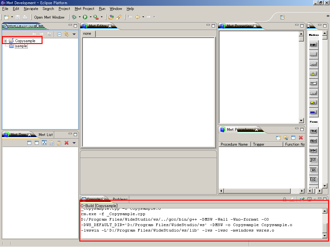Select the SCR scrolled form widget

tap(313, 160)
